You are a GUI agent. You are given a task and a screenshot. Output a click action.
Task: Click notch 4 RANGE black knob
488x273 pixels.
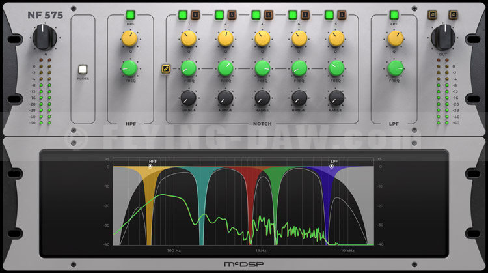299,98
